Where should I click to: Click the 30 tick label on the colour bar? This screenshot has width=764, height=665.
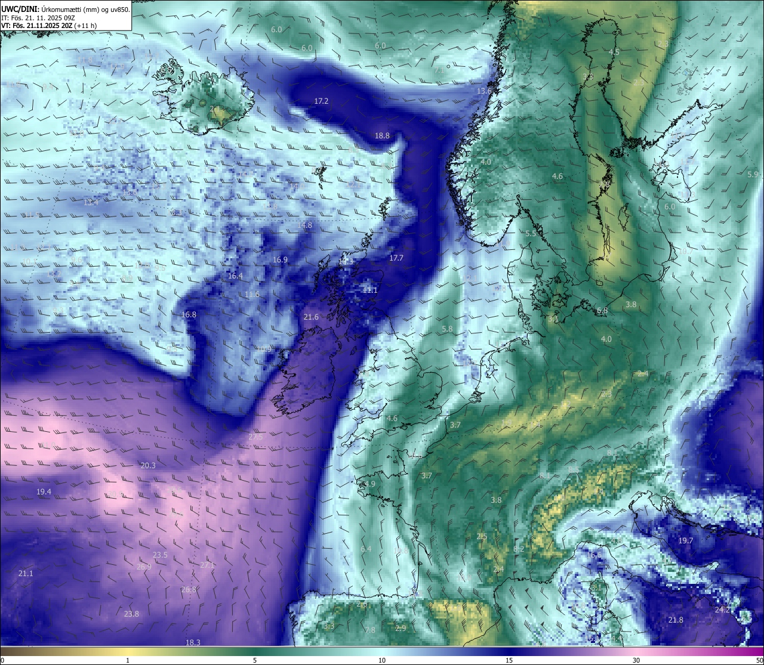pos(636,660)
